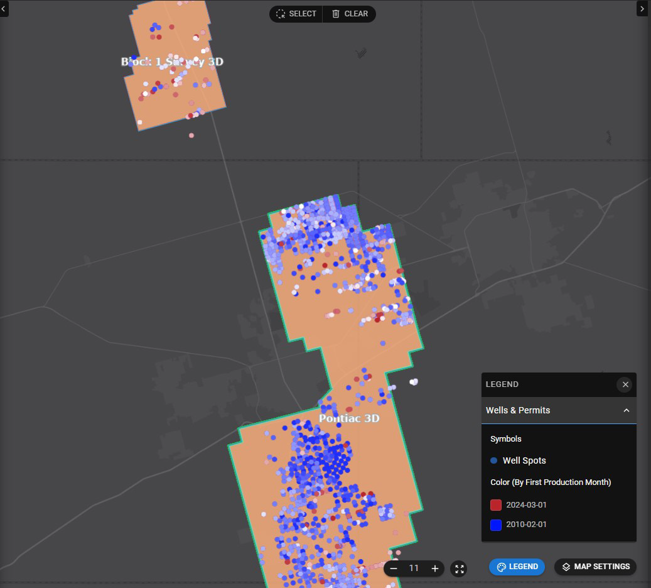This screenshot has height=588, width=651.
Task: Click the LEGEND header title
Action: pos(501,384)
